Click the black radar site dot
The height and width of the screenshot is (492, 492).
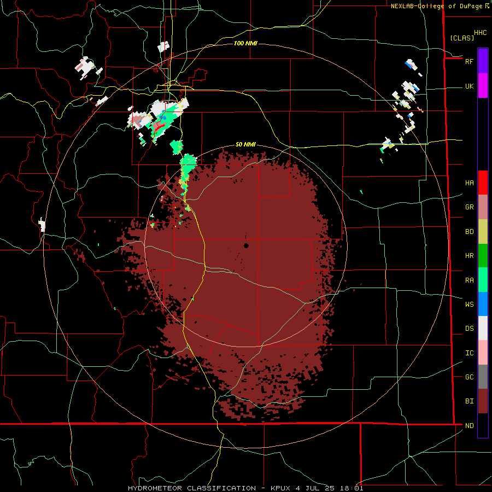(246, 245)
